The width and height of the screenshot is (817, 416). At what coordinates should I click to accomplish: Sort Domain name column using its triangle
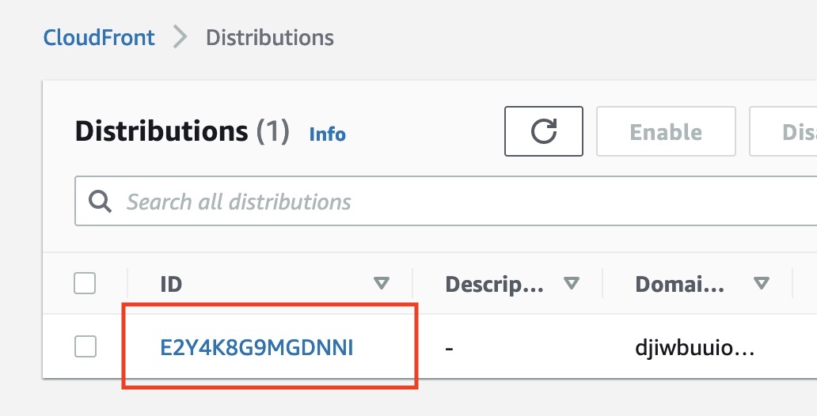762,283
